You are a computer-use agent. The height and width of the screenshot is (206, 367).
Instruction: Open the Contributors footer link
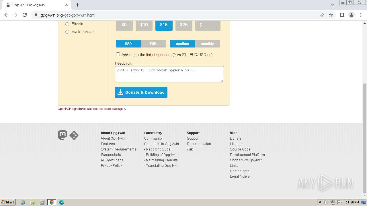coord(240,171)
